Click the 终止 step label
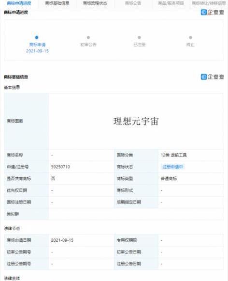The height and width of the screenshot is (281, 228). coord(190,45)
